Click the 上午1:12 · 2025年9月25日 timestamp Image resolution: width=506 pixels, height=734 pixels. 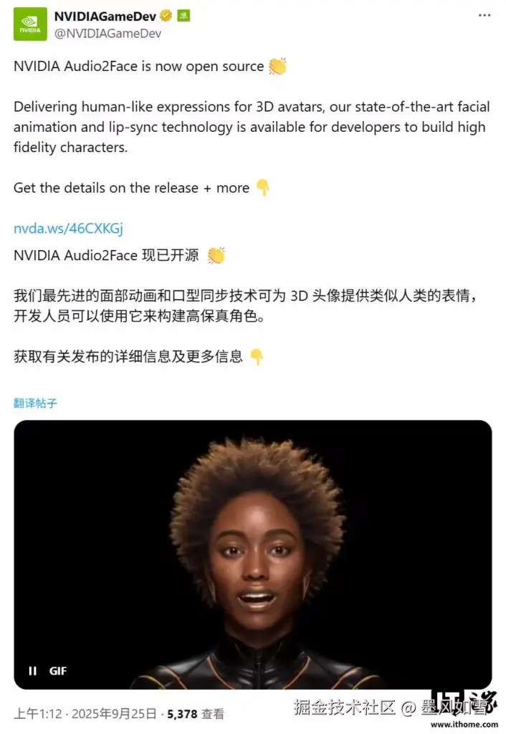click(x=85, y=714)
